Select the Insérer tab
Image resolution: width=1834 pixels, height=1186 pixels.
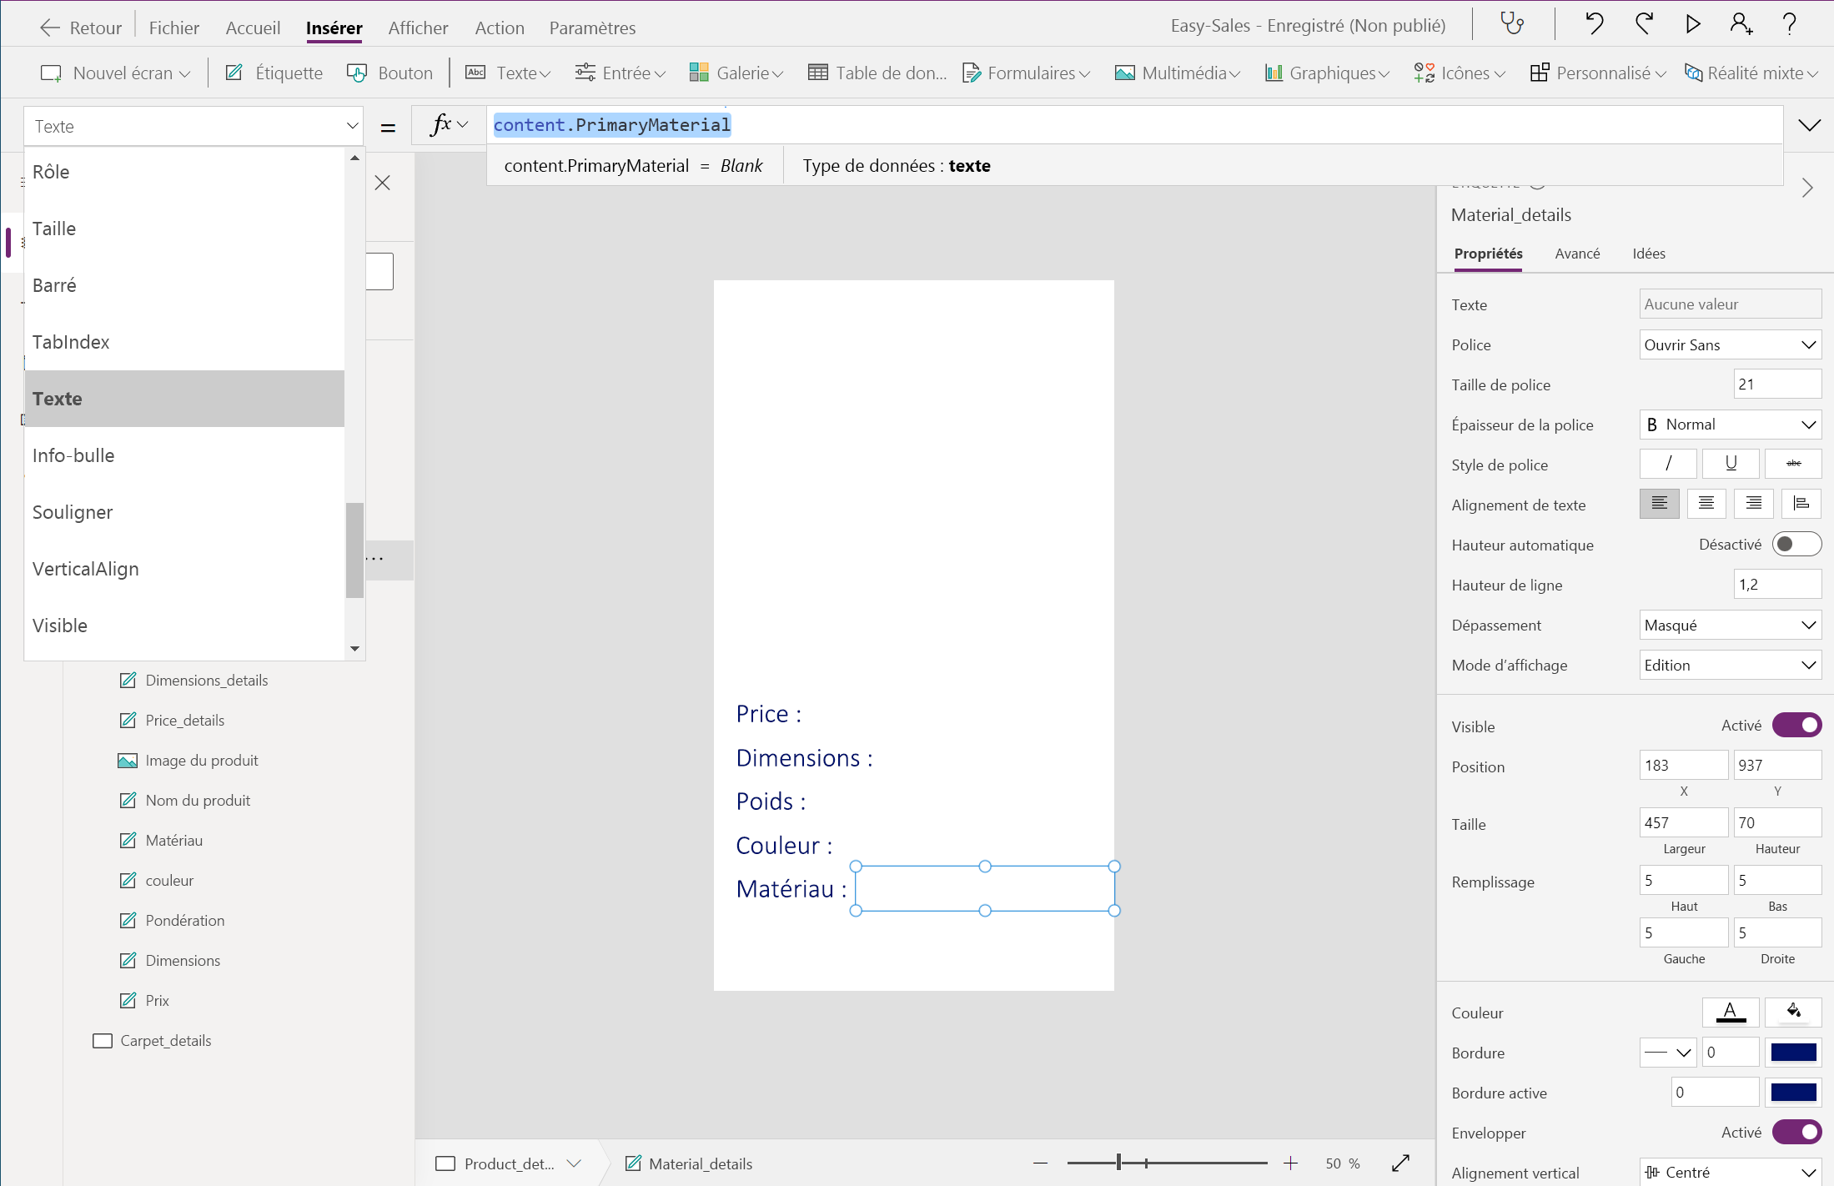coord(334,28)
